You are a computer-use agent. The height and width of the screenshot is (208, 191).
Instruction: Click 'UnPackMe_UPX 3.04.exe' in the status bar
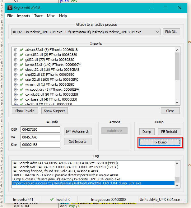pyautogui.click(x=160, y=200)
